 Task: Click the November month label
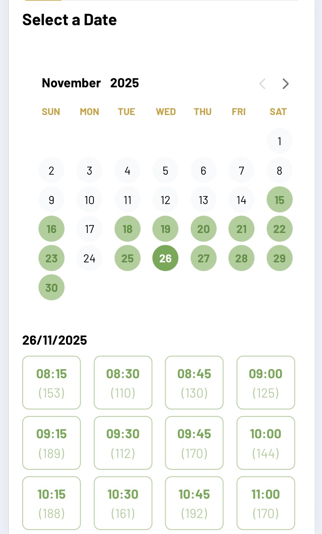pos(71,83)
